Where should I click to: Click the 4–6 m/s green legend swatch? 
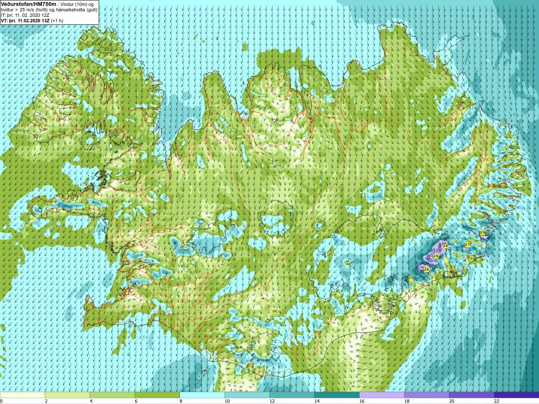point(112,395)
